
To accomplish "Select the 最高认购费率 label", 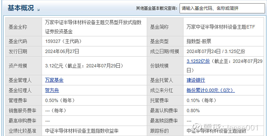I will [x=164, y=111].
